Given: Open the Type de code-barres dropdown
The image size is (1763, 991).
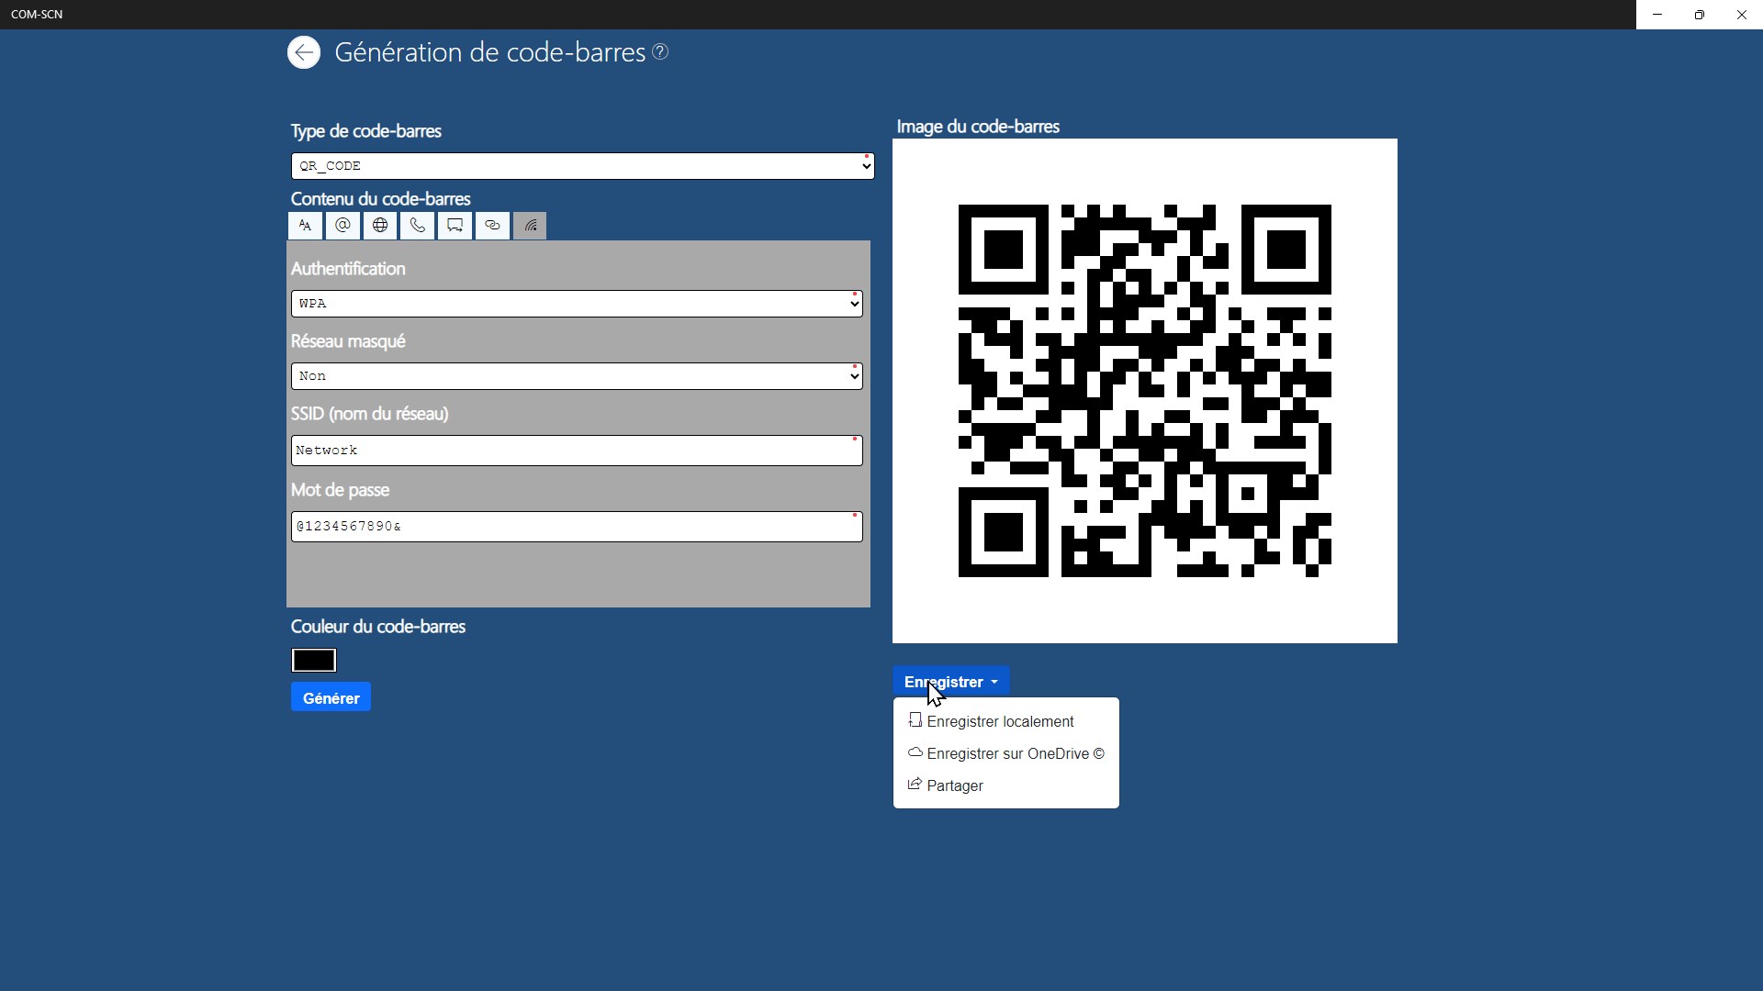Looking at the screenshot, I should tap(582, 166).
